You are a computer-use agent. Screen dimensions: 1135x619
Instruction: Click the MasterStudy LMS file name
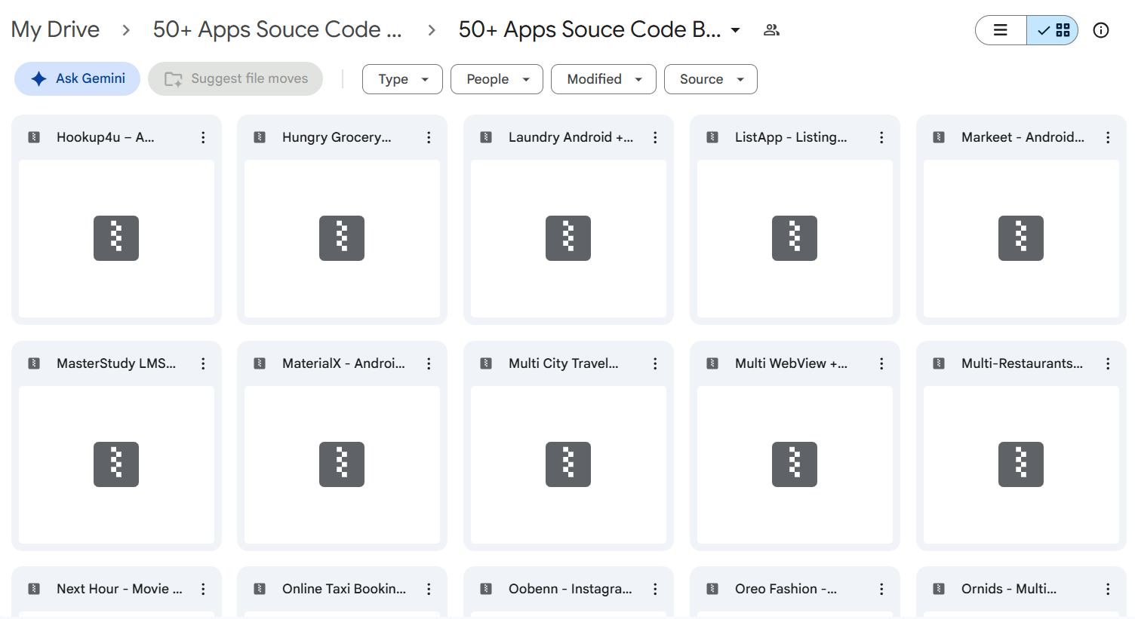116,363
